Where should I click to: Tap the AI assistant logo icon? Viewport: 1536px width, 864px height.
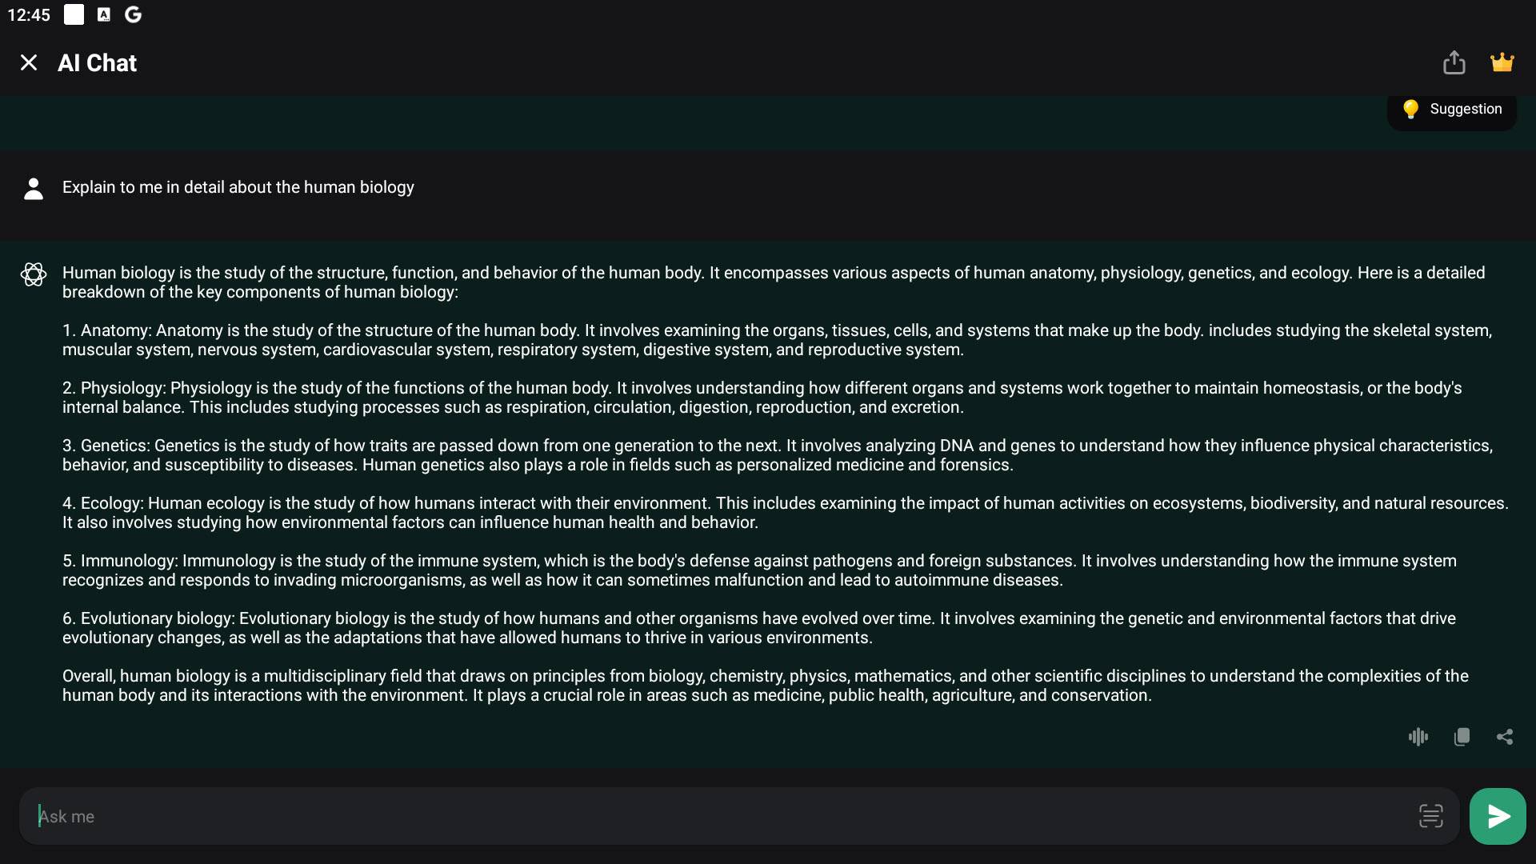pos(34,274)
